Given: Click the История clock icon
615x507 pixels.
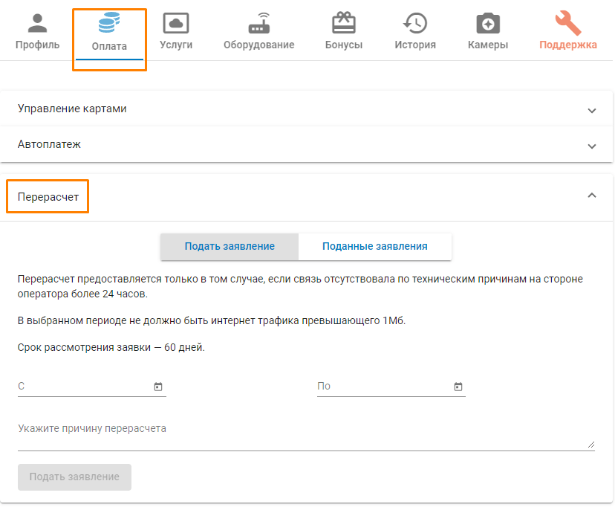Looking at the screenshot, I should (x=415, y=23).
